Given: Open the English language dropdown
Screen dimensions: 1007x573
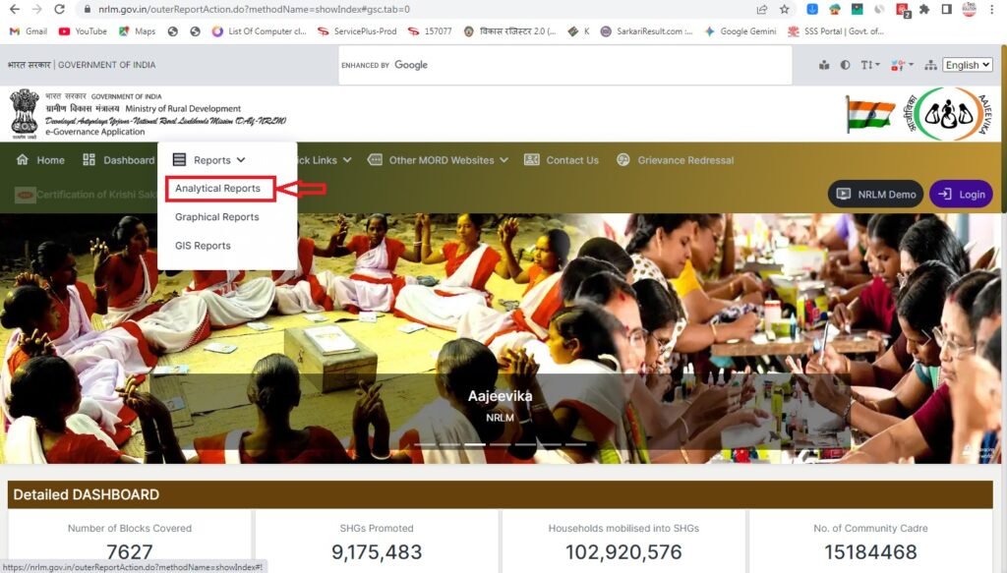Looking at the screenshot, I should pos(967,65).
